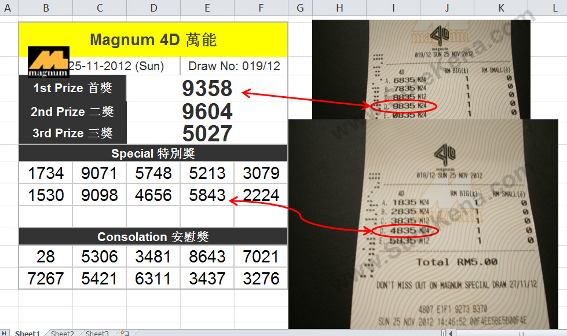Click the Consolation section header

coord(153,237)
